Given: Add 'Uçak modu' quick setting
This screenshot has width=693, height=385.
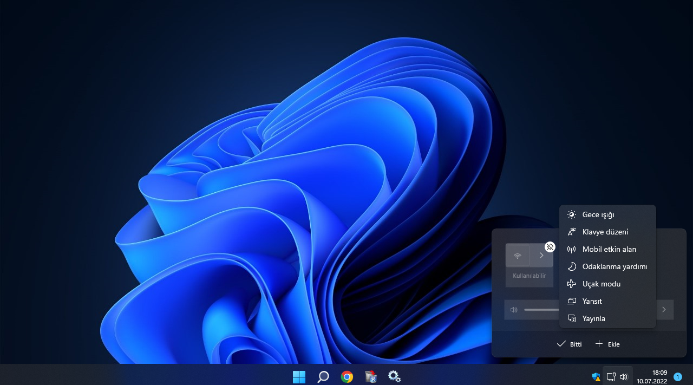Looking at the screenshot, I should 601,284.
